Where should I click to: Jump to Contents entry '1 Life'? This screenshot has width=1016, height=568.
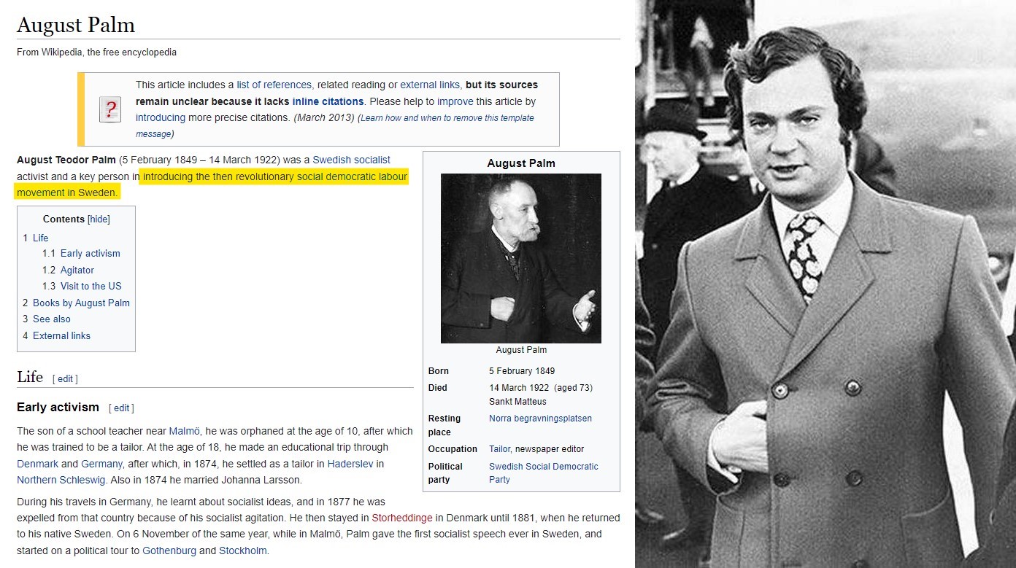click(36, 238)
